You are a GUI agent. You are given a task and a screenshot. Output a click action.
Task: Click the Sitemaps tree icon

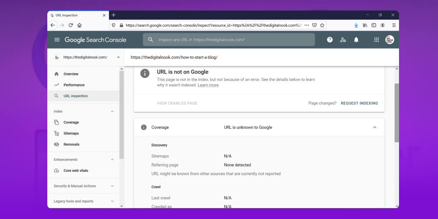(x=57, y=133)
